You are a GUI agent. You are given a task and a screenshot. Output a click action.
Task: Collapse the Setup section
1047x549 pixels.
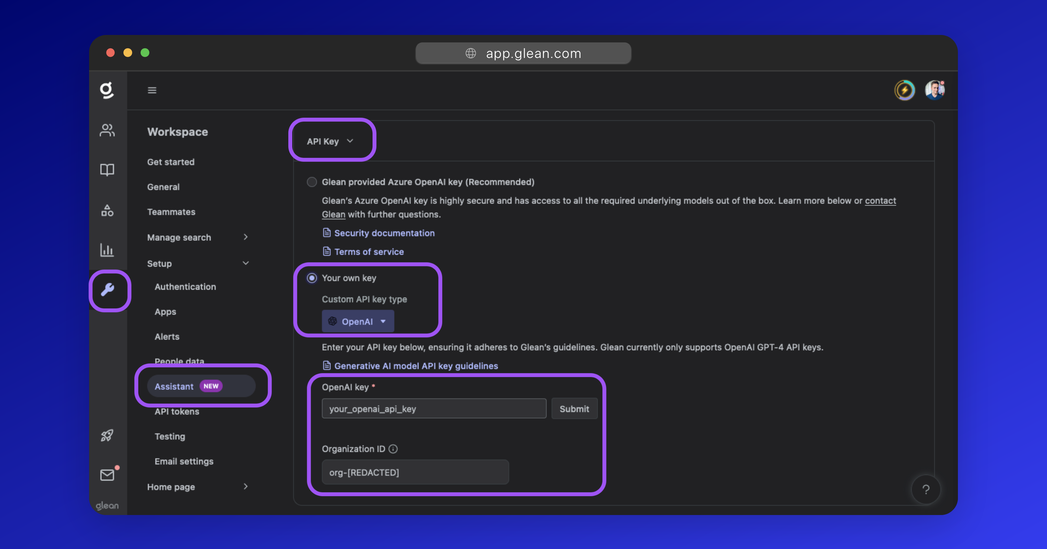(x=246, y=263)
